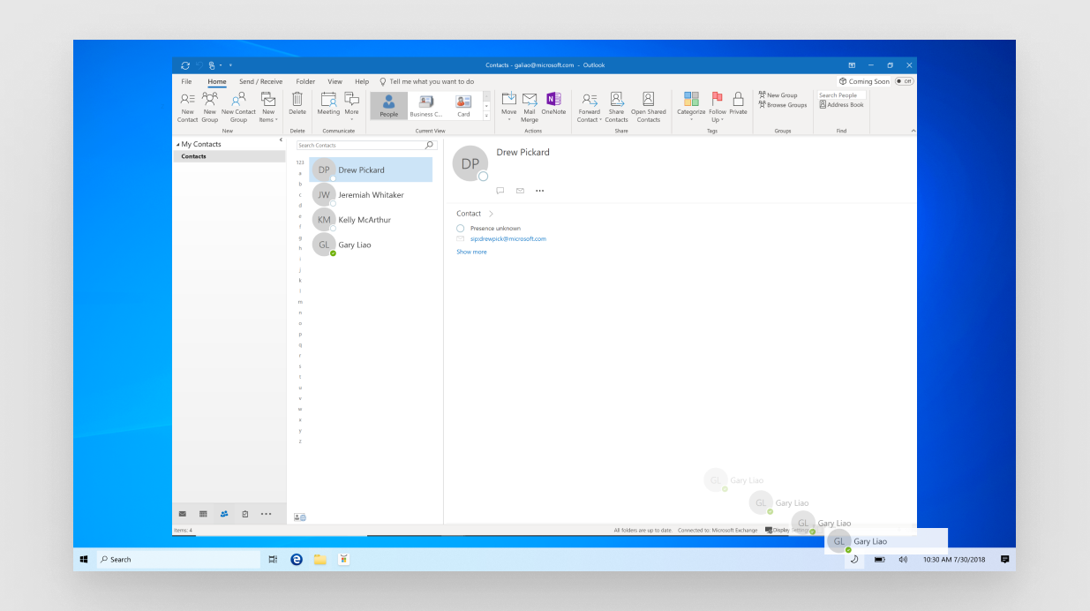
Task: Select Gary Liao in contact list
Action: 371,245
